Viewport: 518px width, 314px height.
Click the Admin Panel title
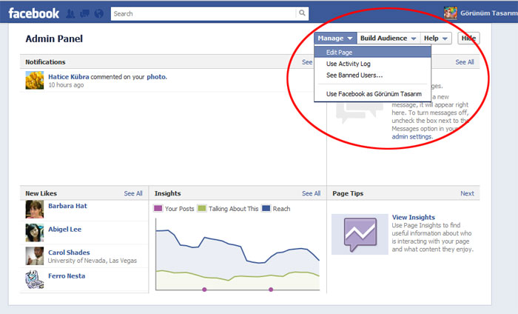[54, 39]
